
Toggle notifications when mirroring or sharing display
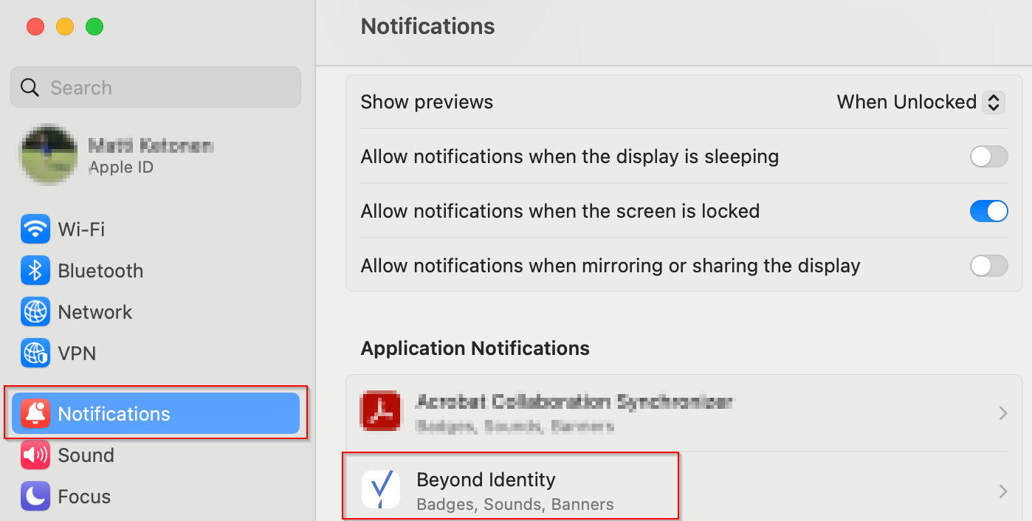pos(988,266)
